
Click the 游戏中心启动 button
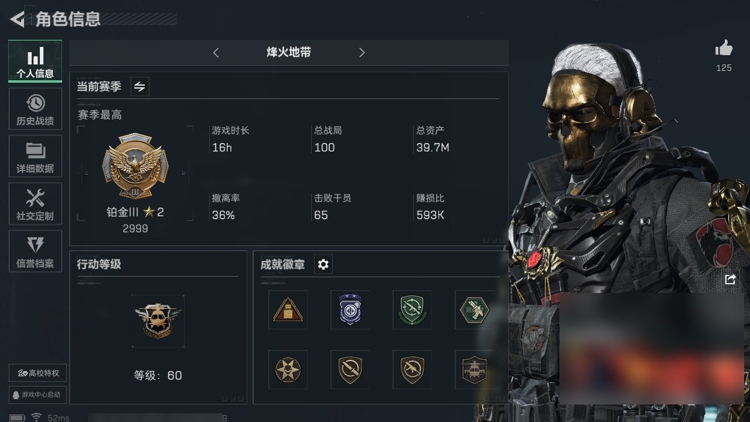(37, 394)
